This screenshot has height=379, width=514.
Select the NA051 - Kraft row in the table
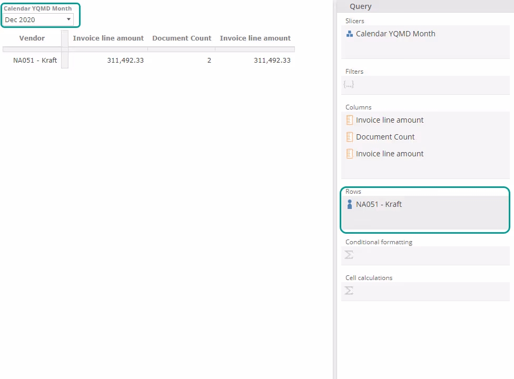click(x=35, y=61)
